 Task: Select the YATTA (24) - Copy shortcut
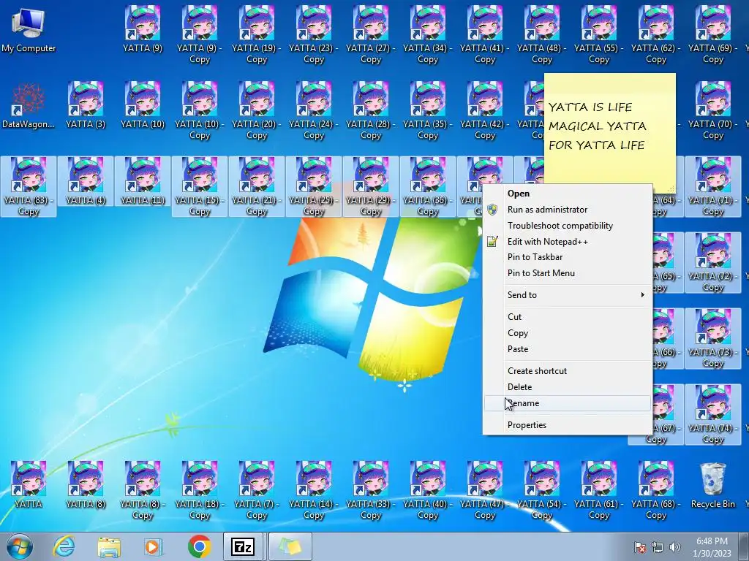pos(313,111)
